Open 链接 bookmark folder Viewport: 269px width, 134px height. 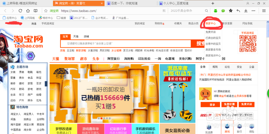[61, 18]
